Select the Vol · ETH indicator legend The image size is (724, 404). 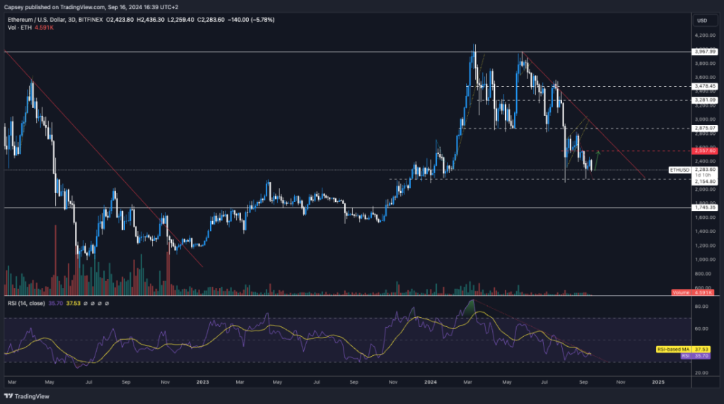[18, 28]
